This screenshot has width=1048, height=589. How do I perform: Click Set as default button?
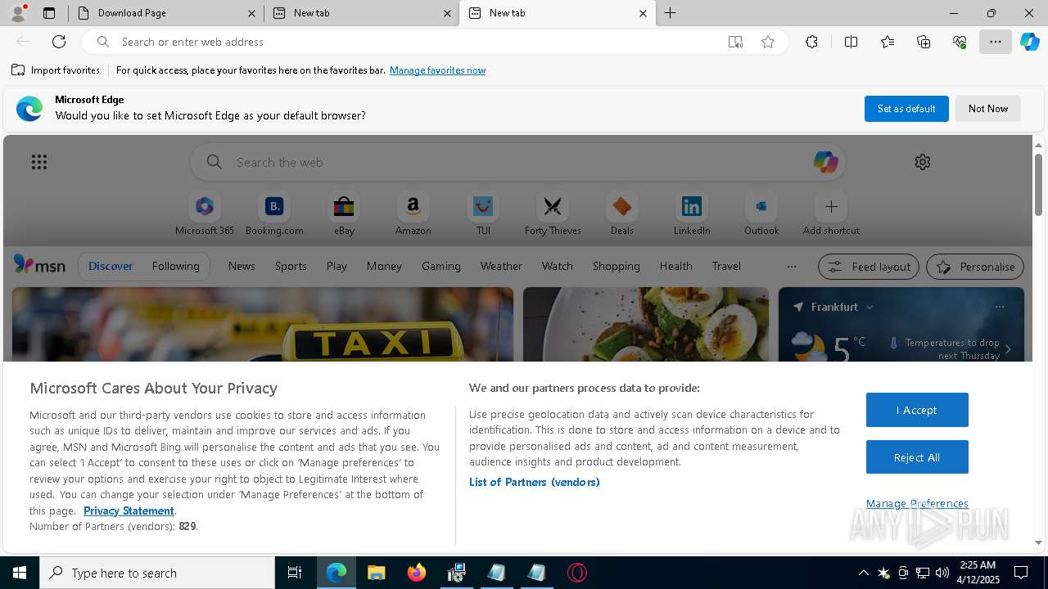[906, 109]
